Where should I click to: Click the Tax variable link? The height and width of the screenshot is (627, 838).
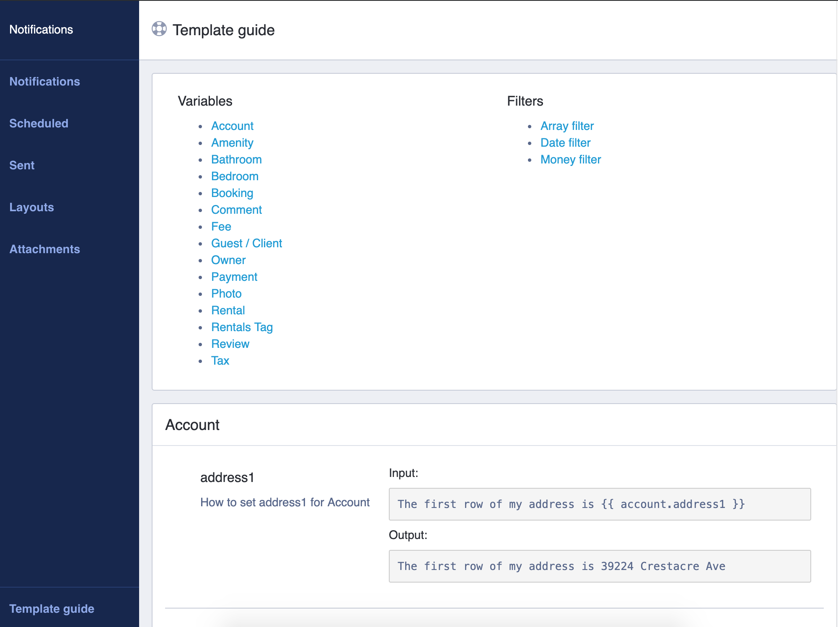220,360
